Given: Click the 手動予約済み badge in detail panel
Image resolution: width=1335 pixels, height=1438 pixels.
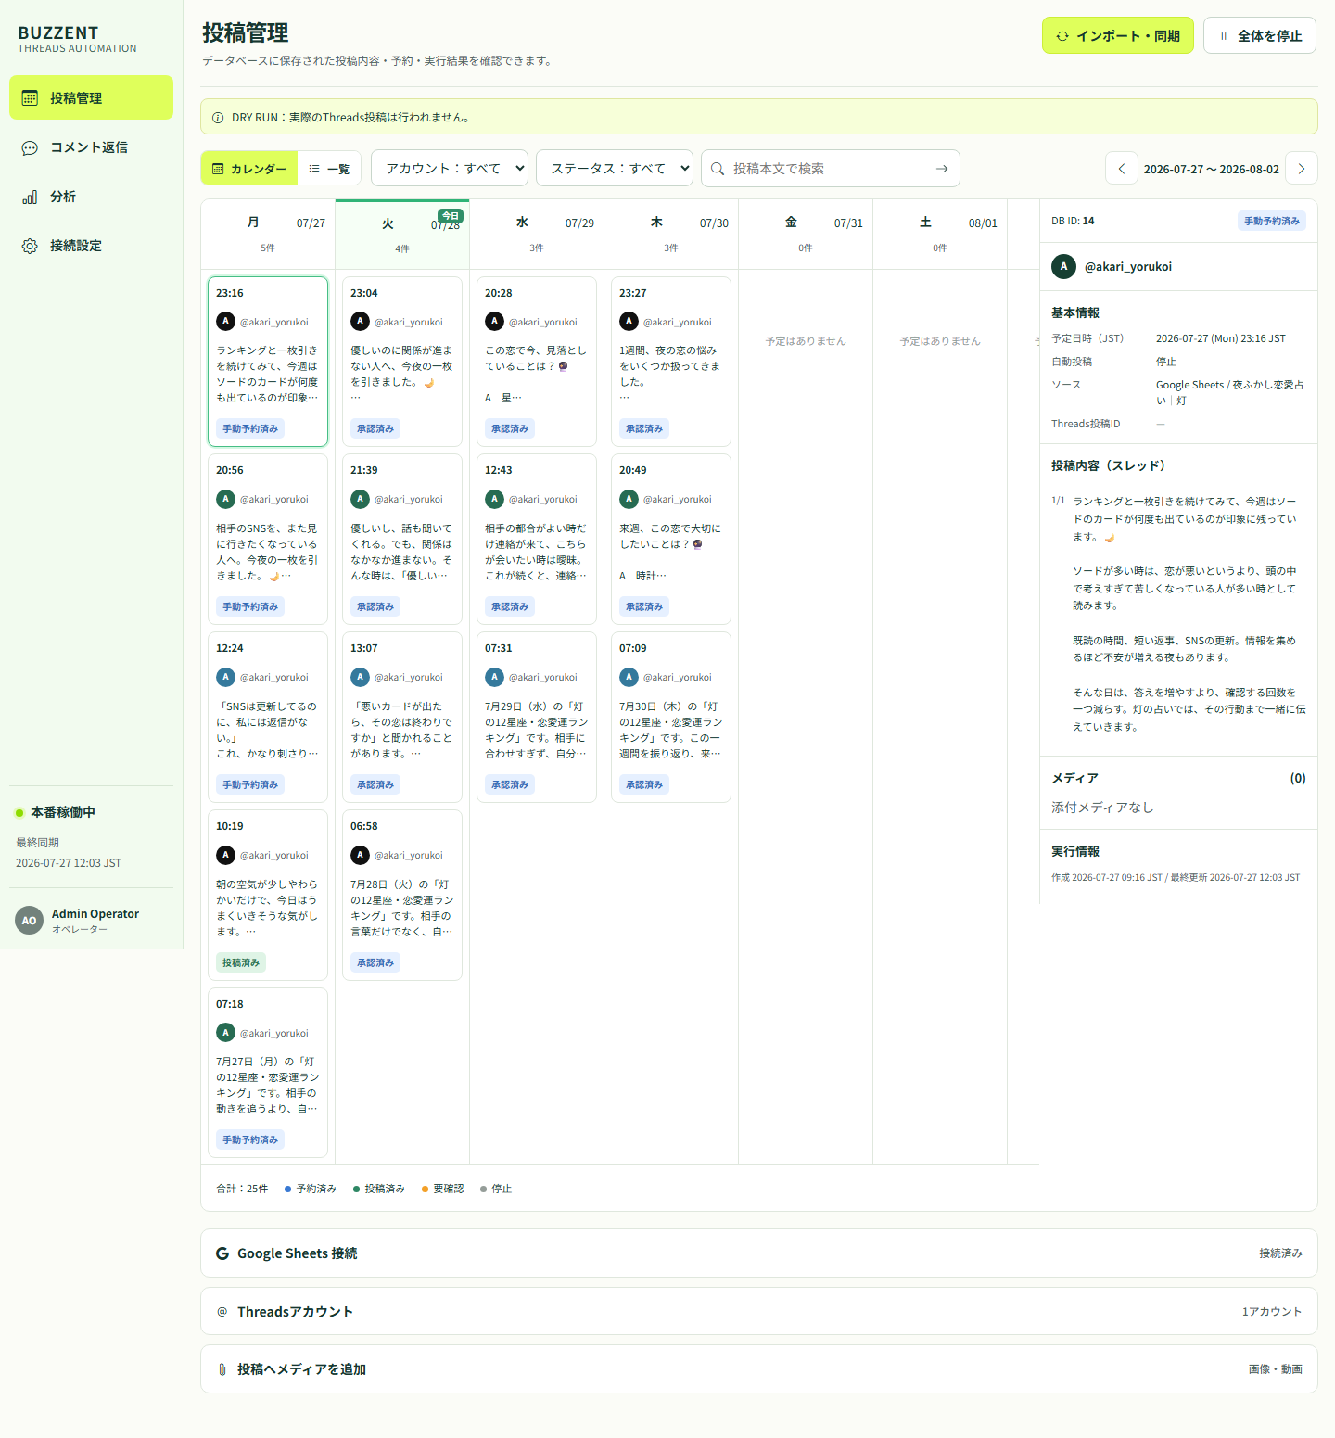Looking at the screenshot, I should (1272, 221).
